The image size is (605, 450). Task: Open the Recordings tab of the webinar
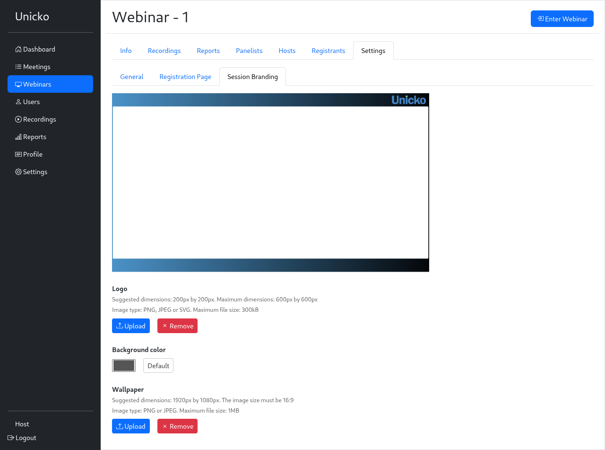coord(164,51)
